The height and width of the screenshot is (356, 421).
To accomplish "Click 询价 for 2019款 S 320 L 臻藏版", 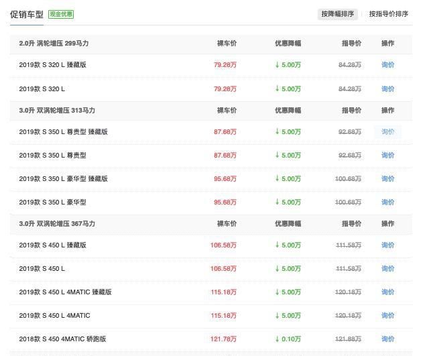I will click(387, 65).
